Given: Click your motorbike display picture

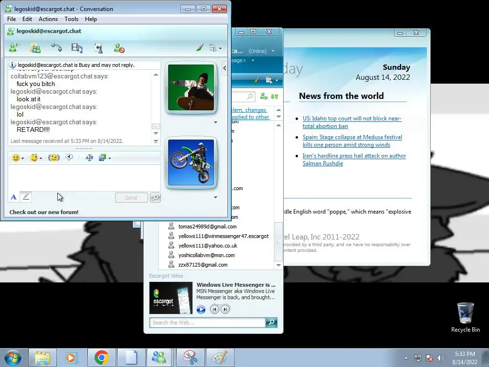Looking at the screenshot, I should [x=191, y=162].
